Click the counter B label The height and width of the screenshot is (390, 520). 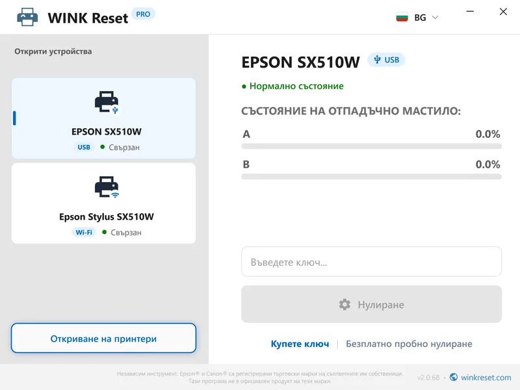coord(246,164)
